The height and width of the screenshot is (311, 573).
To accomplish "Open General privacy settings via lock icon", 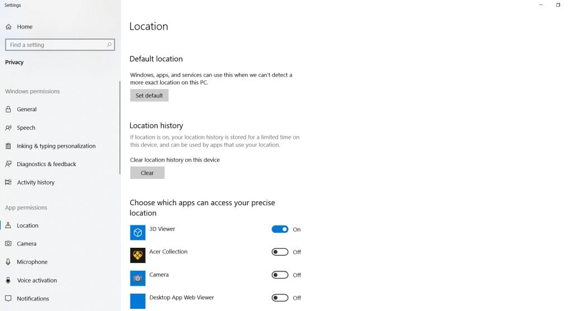I will click(x=8, y=110).
